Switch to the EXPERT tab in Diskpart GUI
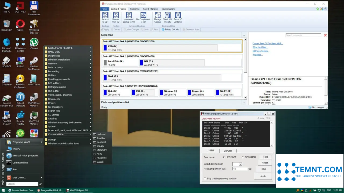 [228, 151]
